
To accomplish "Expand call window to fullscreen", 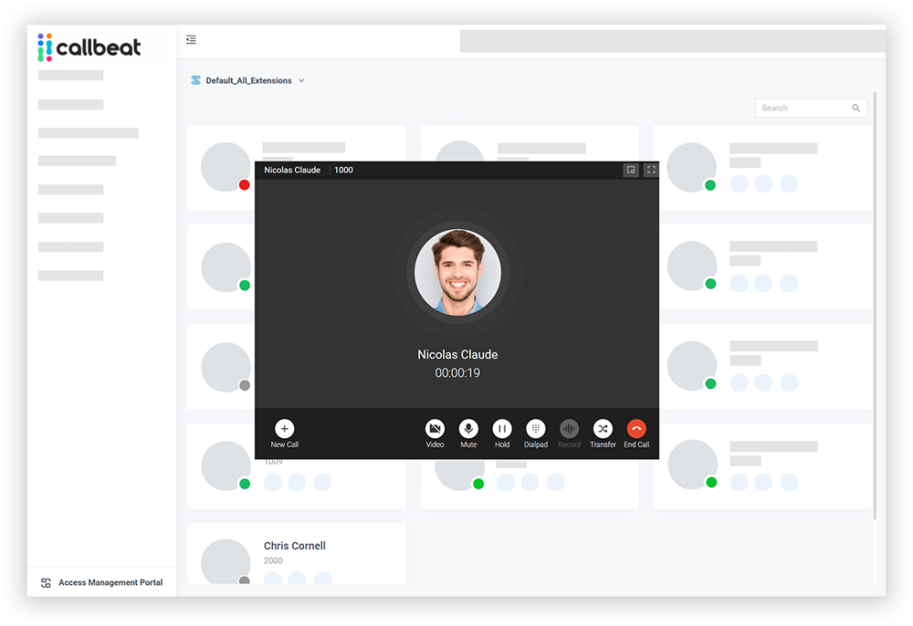I will (x=651, y=170).
